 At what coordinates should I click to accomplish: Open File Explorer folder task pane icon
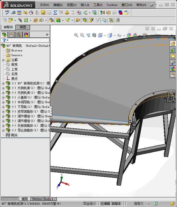[173, 56]
